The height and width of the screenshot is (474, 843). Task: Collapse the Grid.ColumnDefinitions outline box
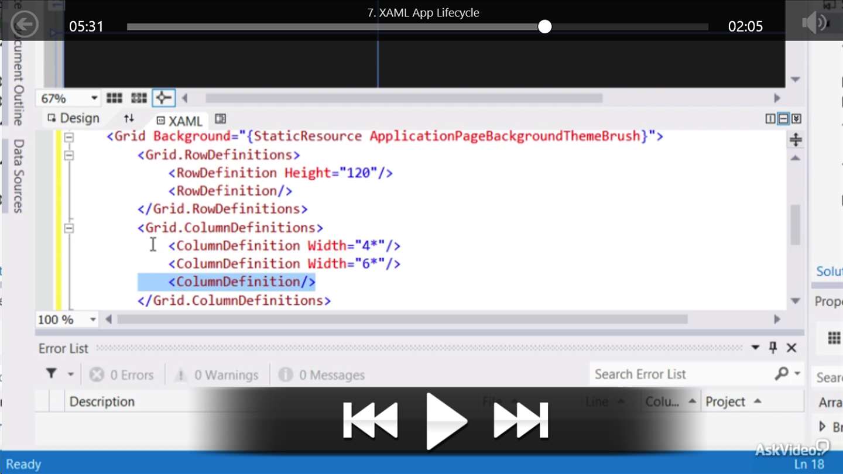[x=69, y=228]
